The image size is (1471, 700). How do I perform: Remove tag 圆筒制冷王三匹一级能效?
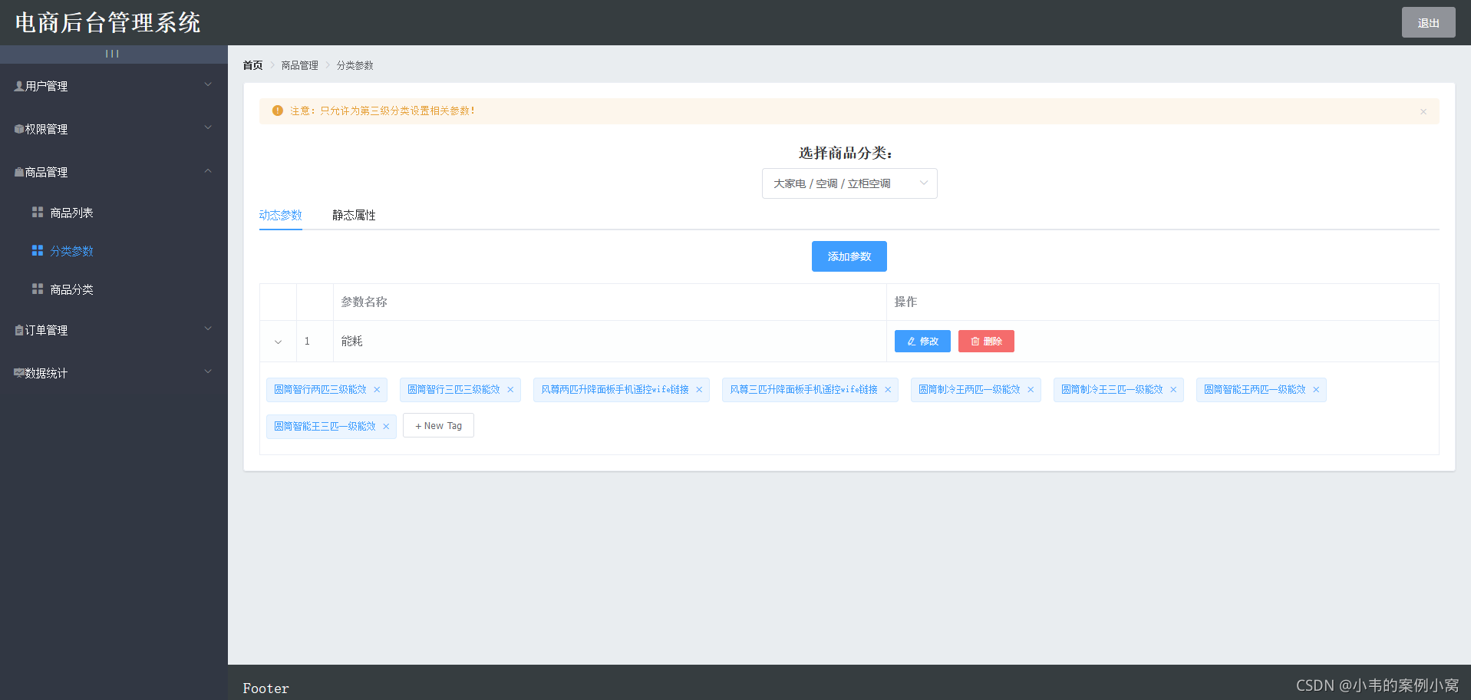(x=1173, y=390)
